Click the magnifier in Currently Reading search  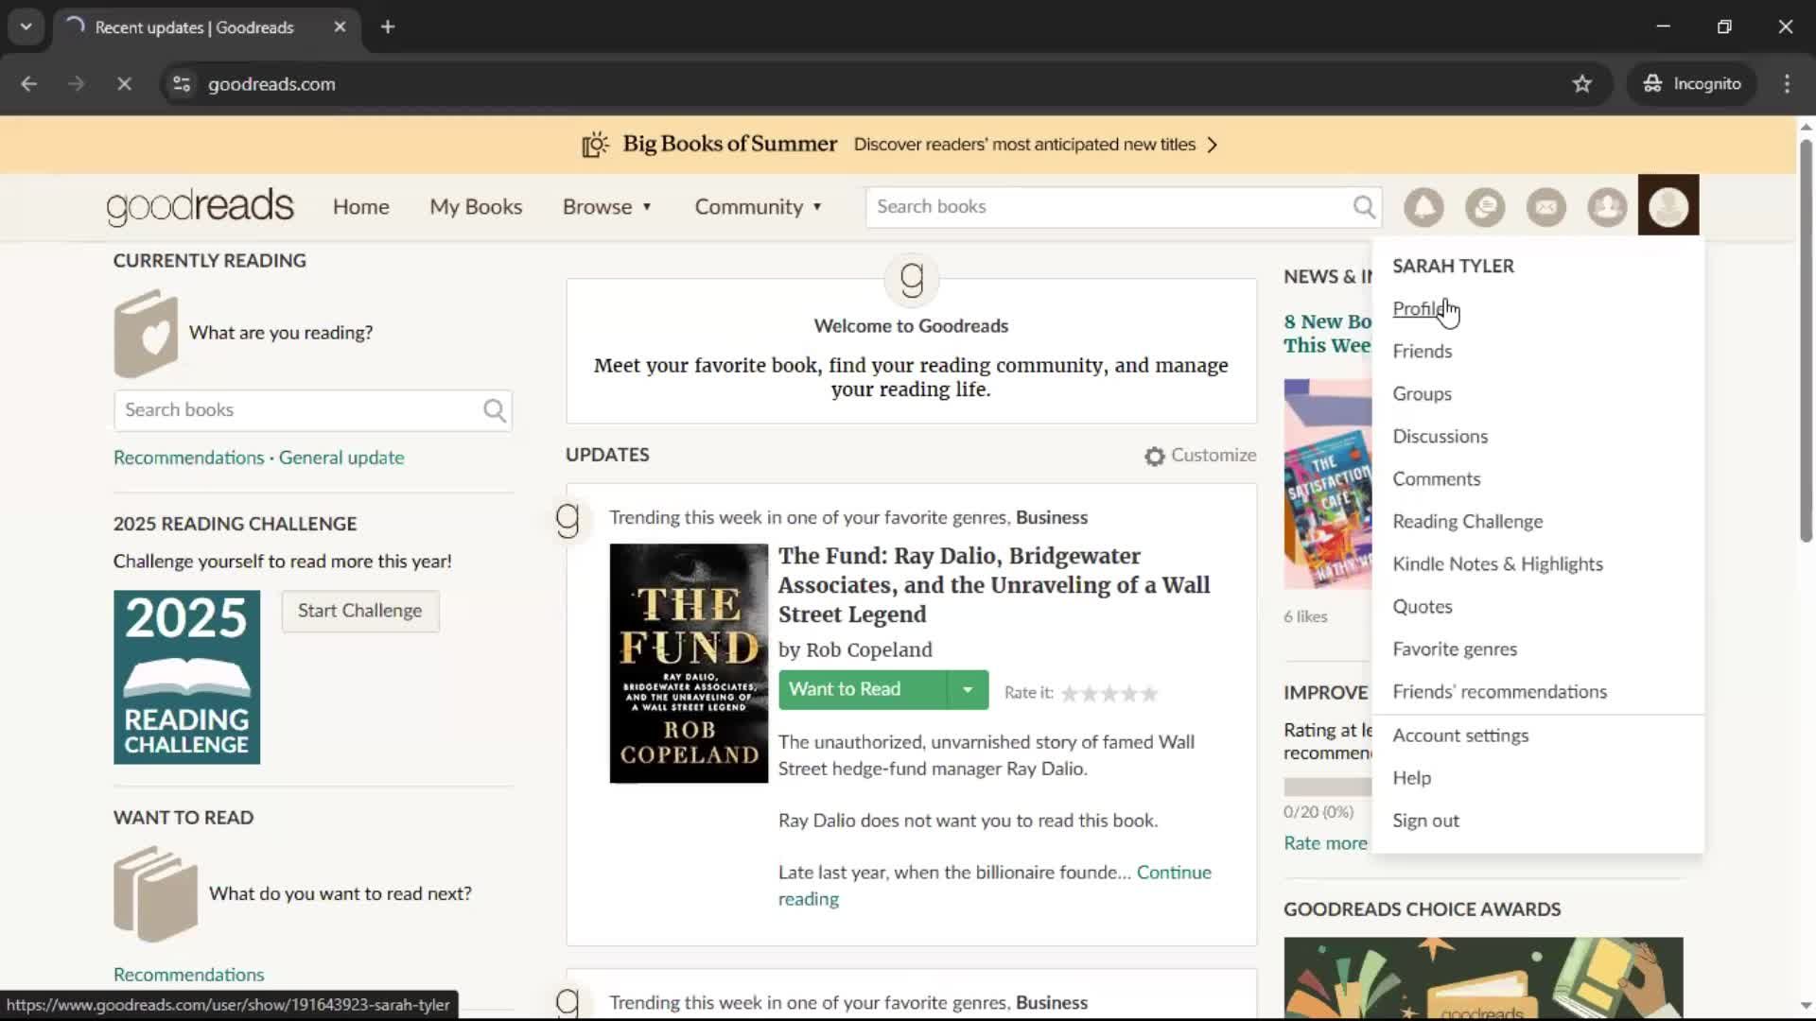pyautogui.click(x=495, y=410)
